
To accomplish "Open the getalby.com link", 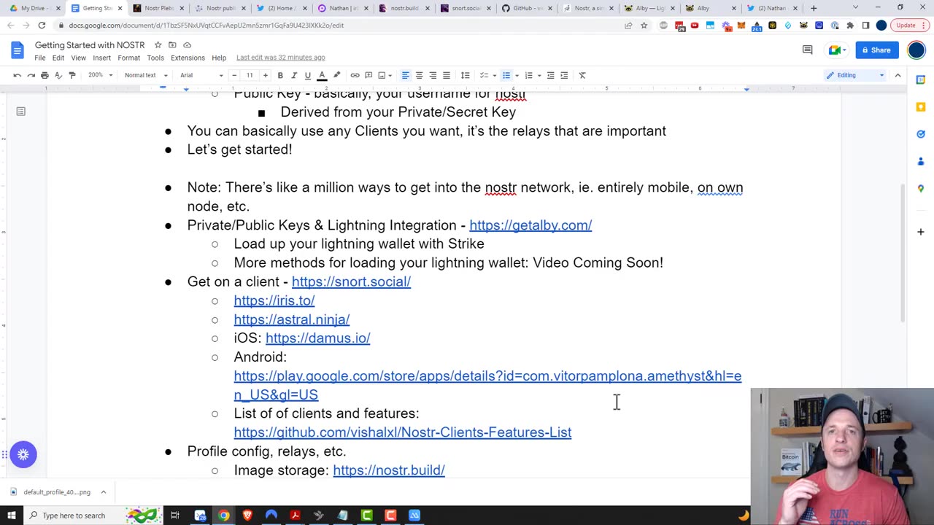I will 530,225.
